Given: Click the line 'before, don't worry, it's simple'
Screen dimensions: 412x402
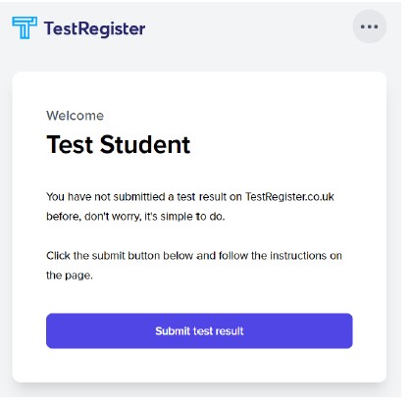Looking at the screenshot, I should point(135,217).
